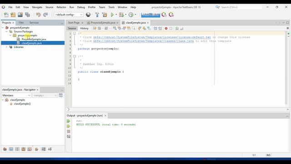Select ProyectoEjemplo.java in Projects tree
The width and height of the screenshot is (291, 164).
[34, 39]
